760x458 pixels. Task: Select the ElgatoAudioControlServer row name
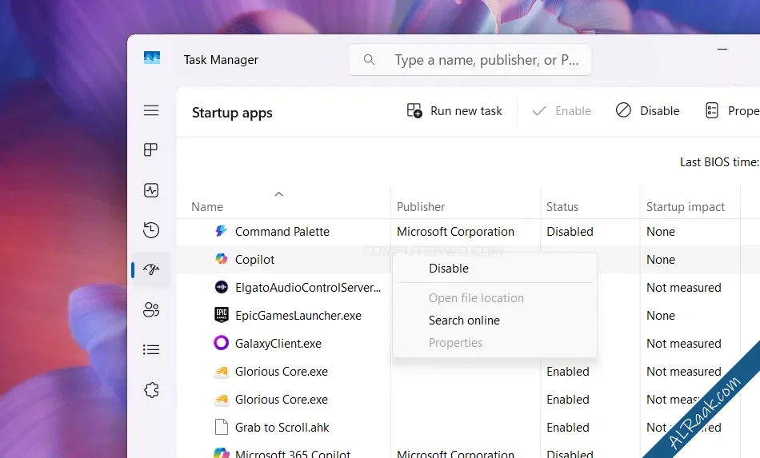[x=308, y=288]
